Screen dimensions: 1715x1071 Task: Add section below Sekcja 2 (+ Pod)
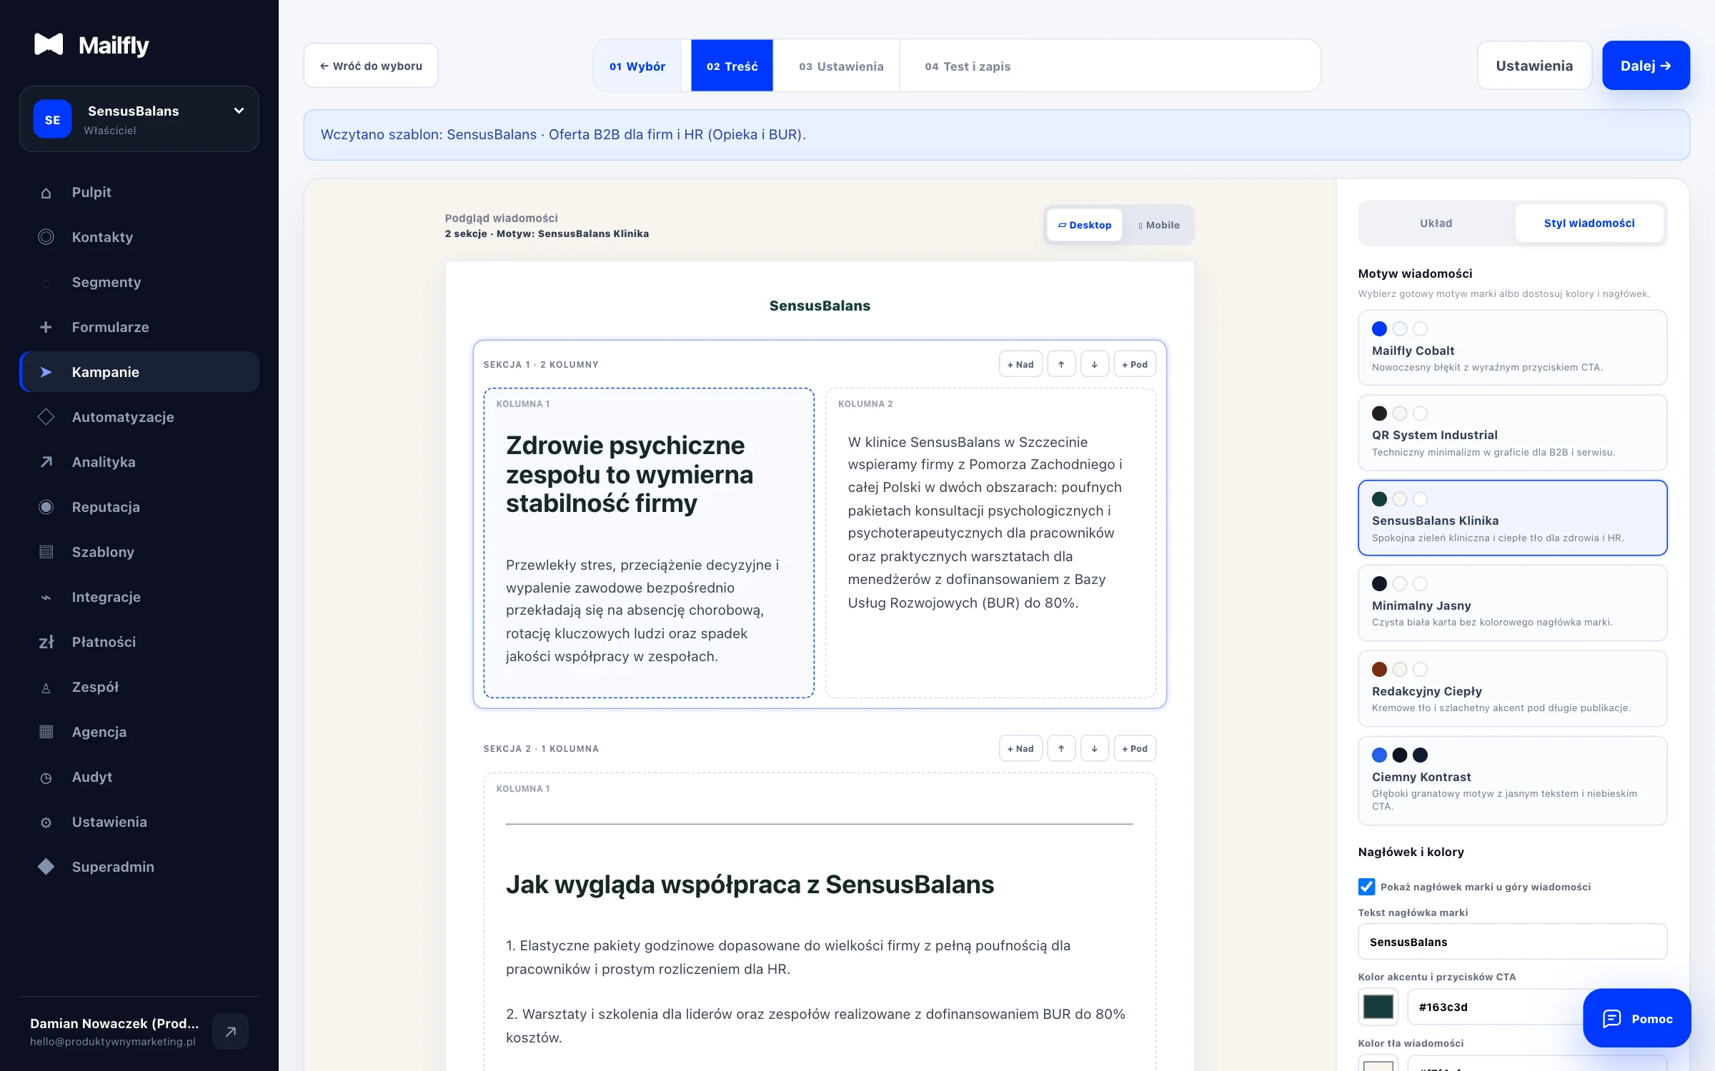coord(1135,748)
